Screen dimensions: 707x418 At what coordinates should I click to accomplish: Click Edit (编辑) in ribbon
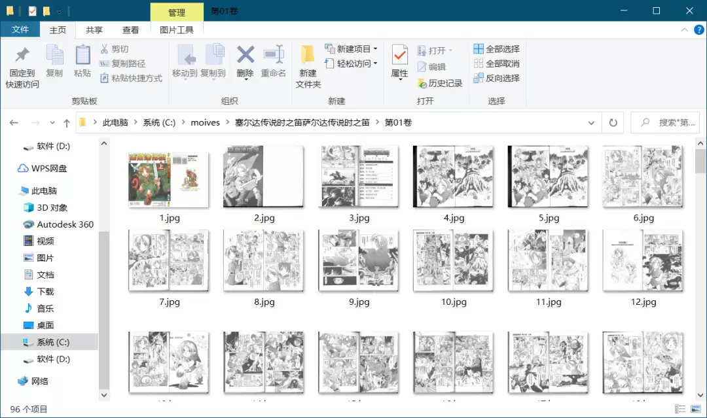[x=431, y=67]
